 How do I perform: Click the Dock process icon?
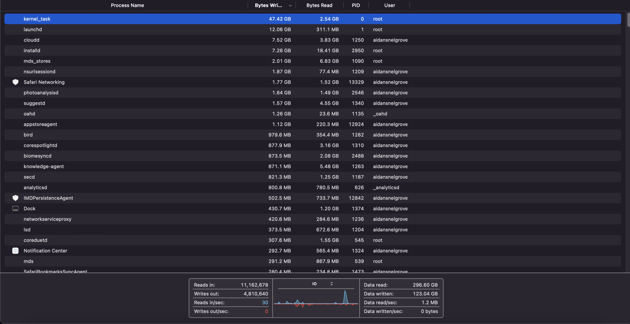click(x=15, y=208)
